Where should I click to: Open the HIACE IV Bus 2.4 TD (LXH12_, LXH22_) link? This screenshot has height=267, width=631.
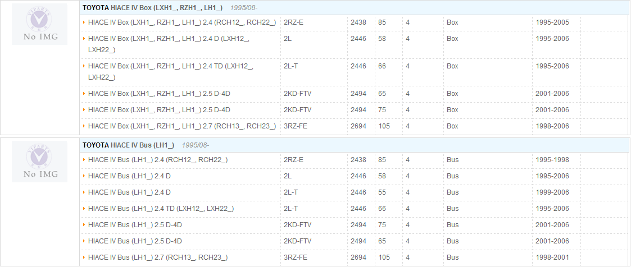[161, 208]
